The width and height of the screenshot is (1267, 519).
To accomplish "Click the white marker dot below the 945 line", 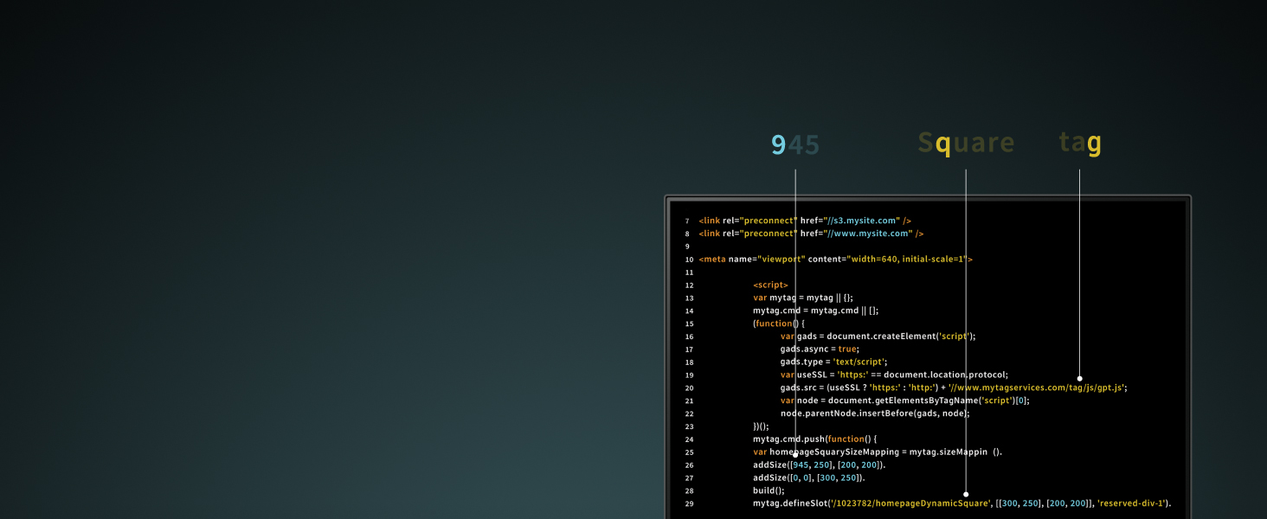I will point(795,454).
